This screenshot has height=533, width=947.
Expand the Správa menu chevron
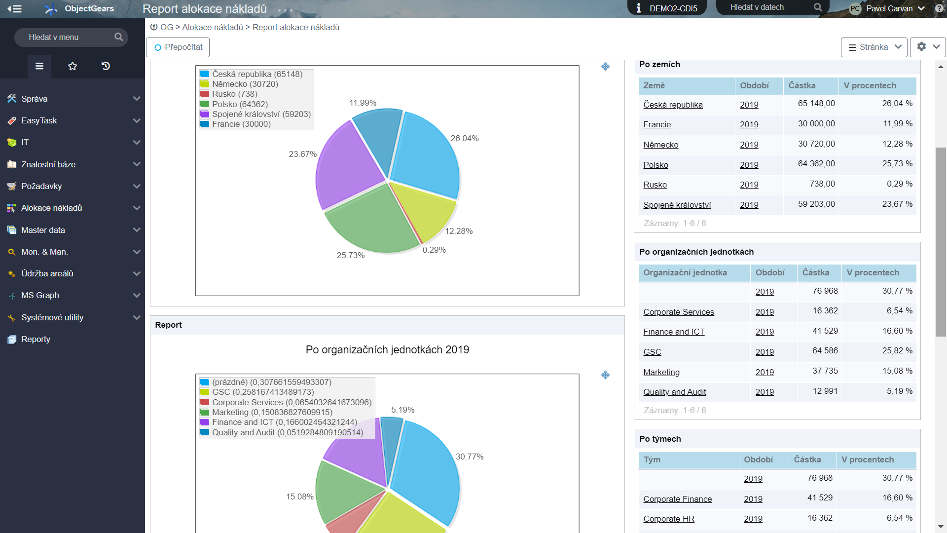pos(137,99)
